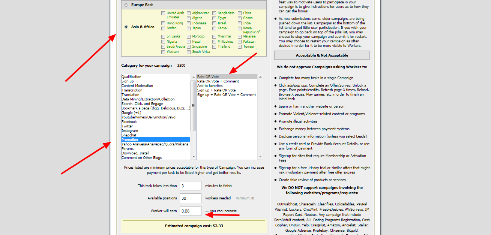Check the Singapore checkbox

click(x=189, y=46)
